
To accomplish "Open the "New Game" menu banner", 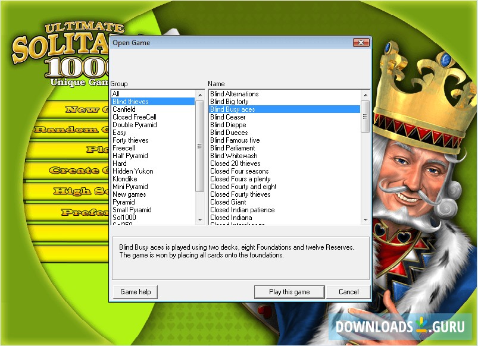I will [80, 109].
